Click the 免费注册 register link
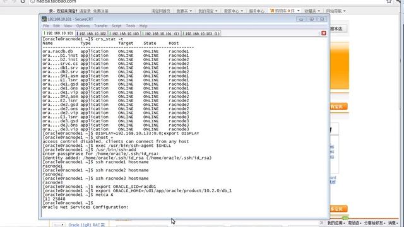Screen dimensions: 404x227 coord(100,11)
